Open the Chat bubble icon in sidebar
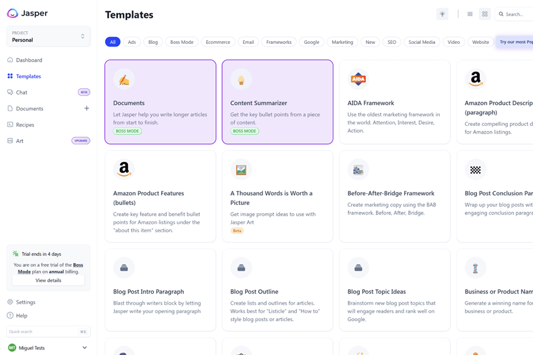This screenshot has width=533, height=355. click(10, 92)
